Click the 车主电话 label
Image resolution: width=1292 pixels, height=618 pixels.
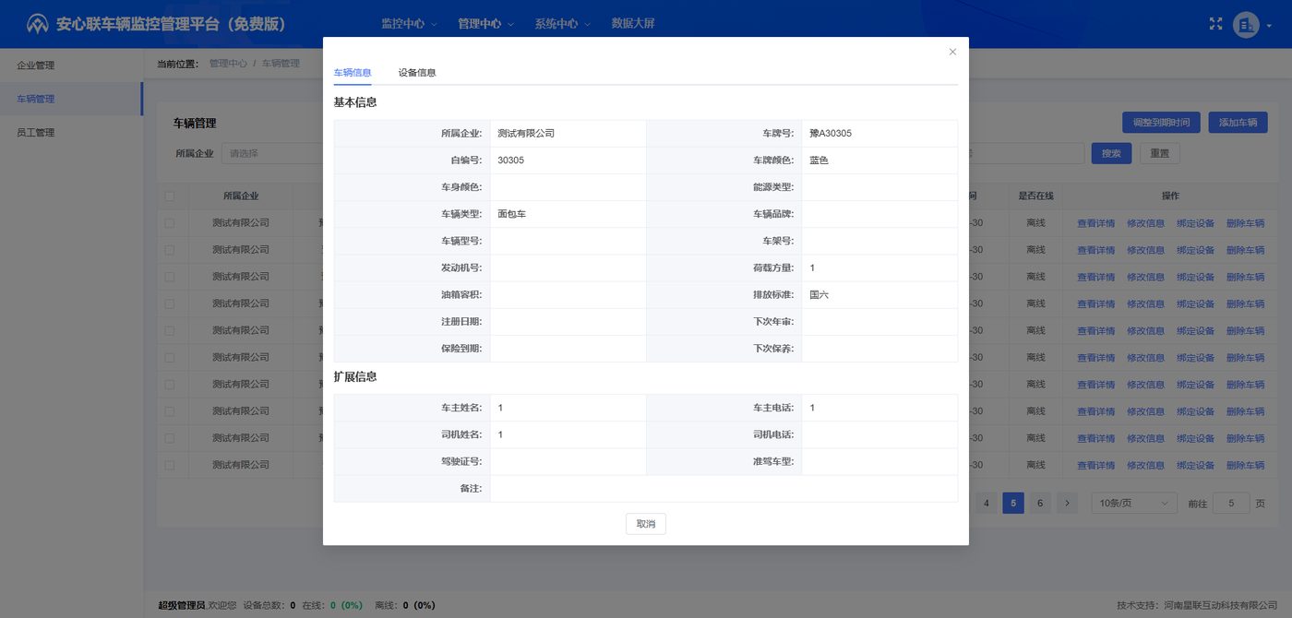[773, 408]
